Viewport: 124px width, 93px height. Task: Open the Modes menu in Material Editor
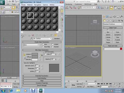(23, 5)
